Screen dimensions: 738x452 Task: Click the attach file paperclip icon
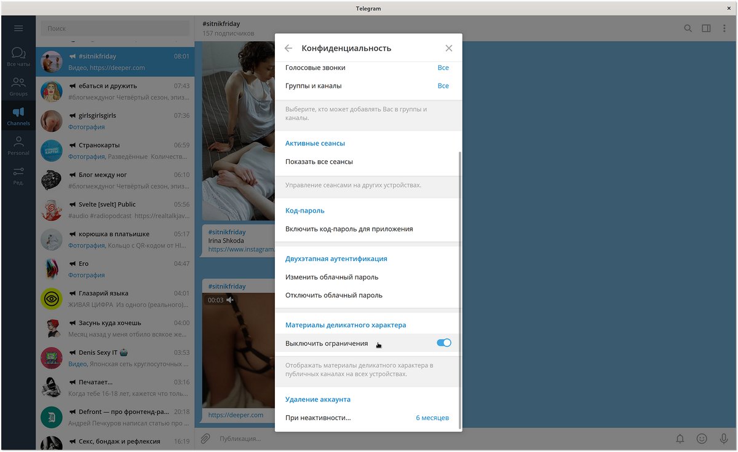(205, 438)
